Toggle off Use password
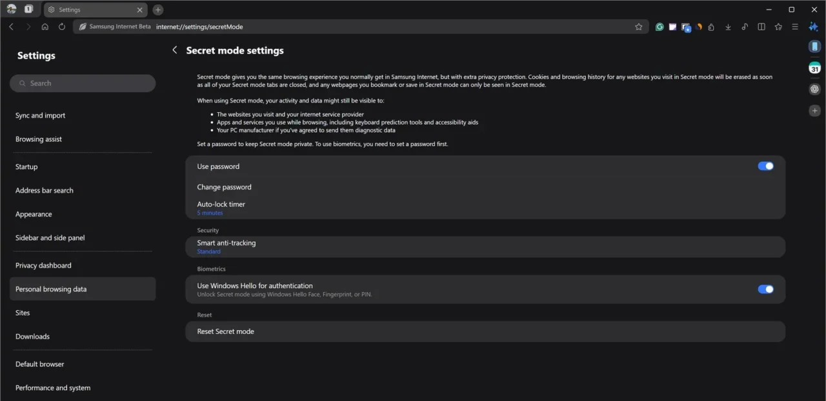826x401 pixels. click(x=765, y=166)
